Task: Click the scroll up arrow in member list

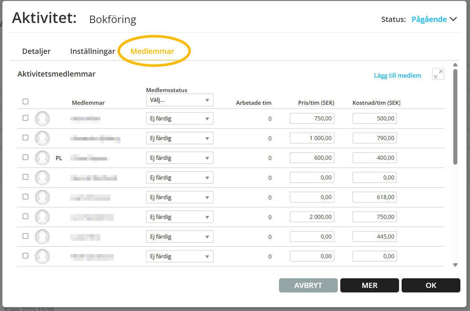Action: 455,65
